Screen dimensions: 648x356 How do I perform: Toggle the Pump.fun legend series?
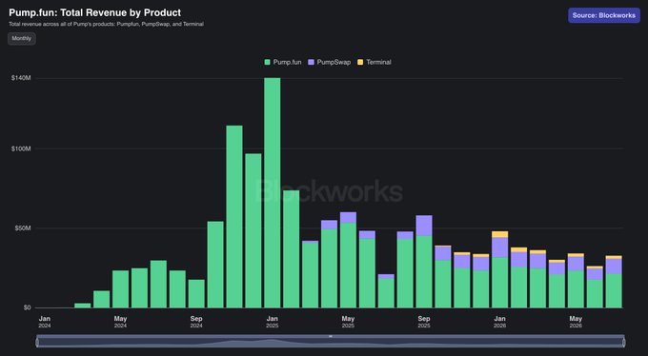click(x=283, y=62)
